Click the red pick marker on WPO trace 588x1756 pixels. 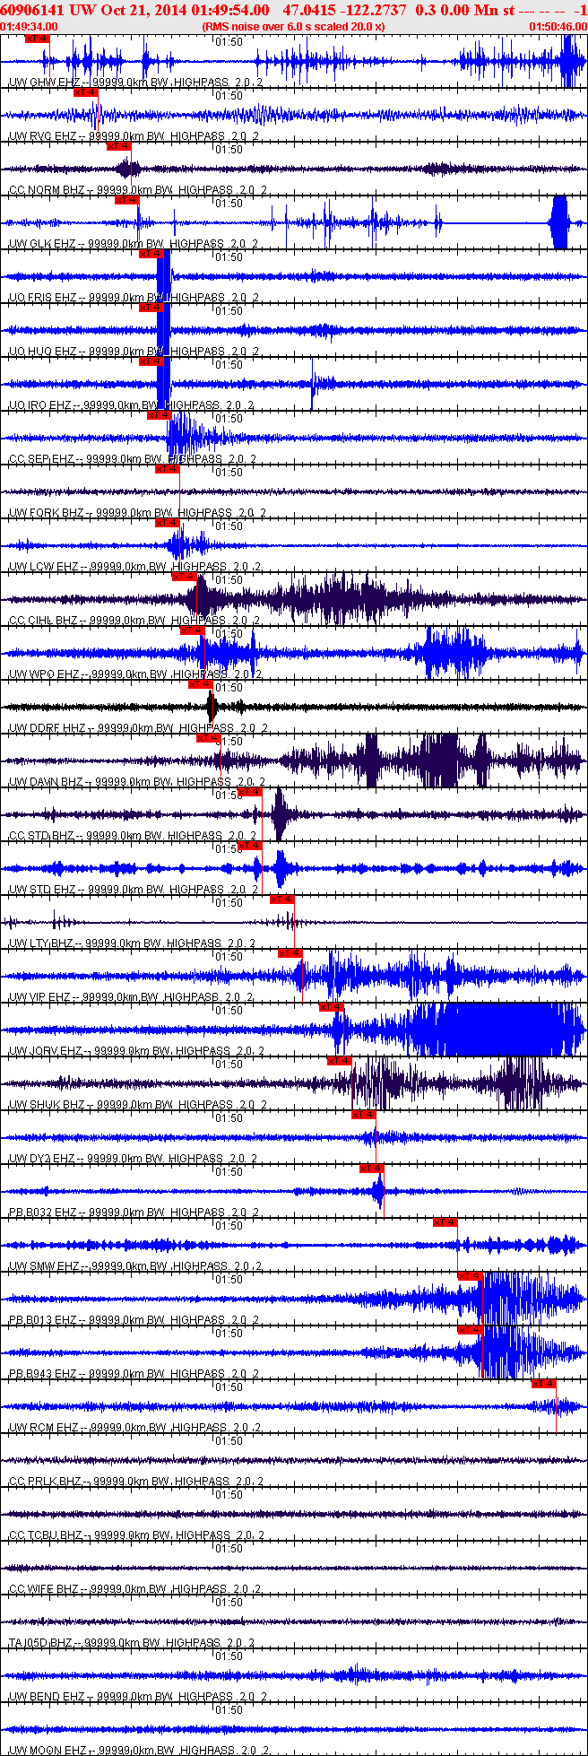click(192, 630)
